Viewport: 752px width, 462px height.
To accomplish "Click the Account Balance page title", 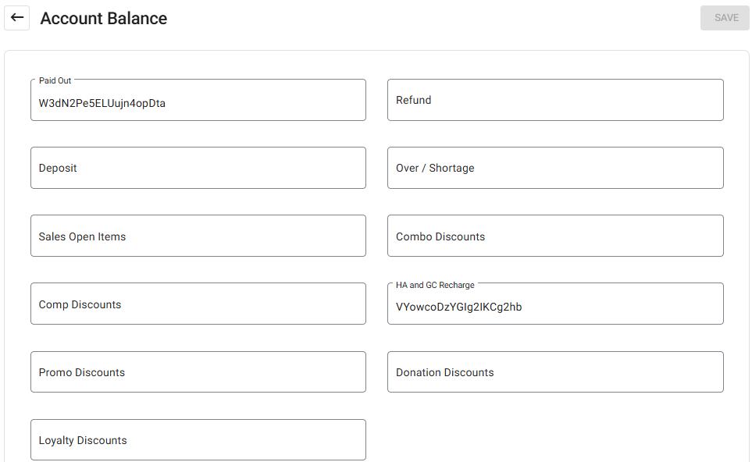I will (x=104, y=19).
